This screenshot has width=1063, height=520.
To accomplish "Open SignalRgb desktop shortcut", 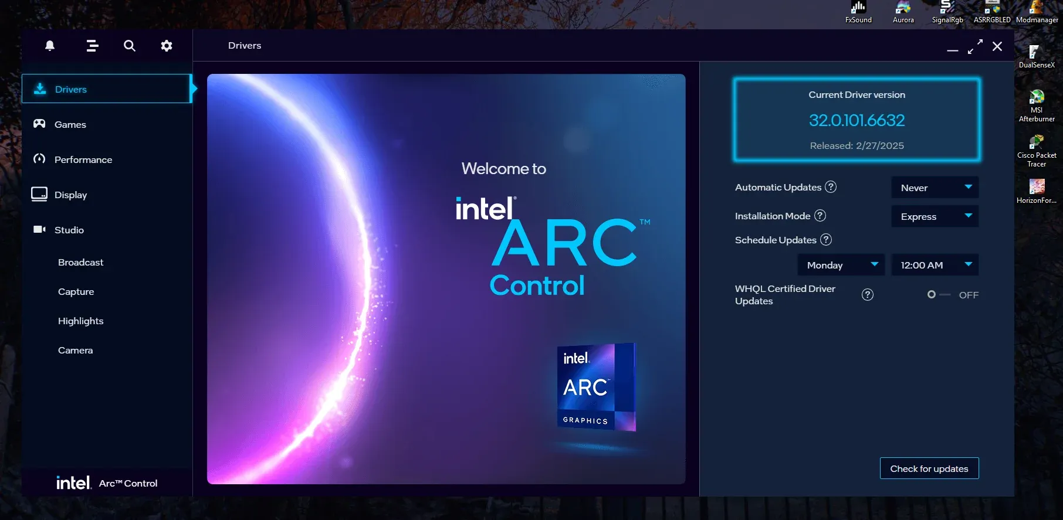I will coord(947,12).
